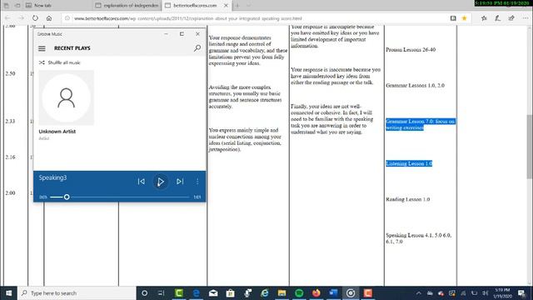Click the 2.50 score cell

tap(10, 74)
